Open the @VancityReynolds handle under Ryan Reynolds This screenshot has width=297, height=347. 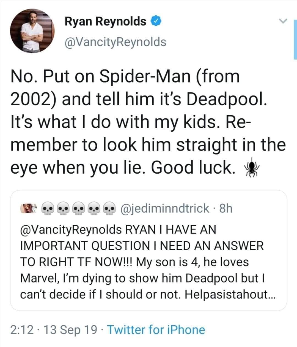116,42
